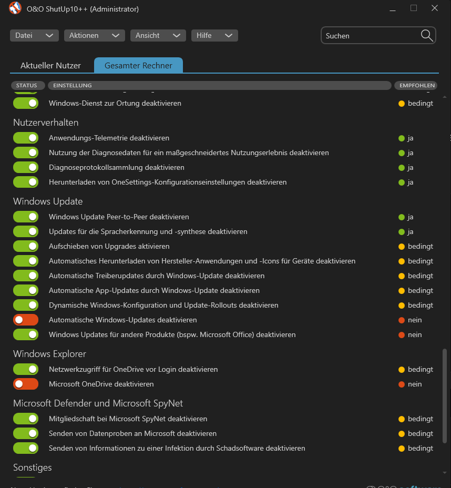This screenshot has width=451, height=488.
Task: Toggle Herunterladen von Hersteller-Anwendungen switch
Action: [x=26, y=261]
